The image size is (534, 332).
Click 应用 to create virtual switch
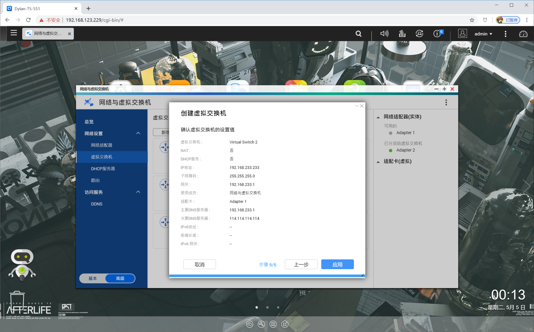click(337, 264)
